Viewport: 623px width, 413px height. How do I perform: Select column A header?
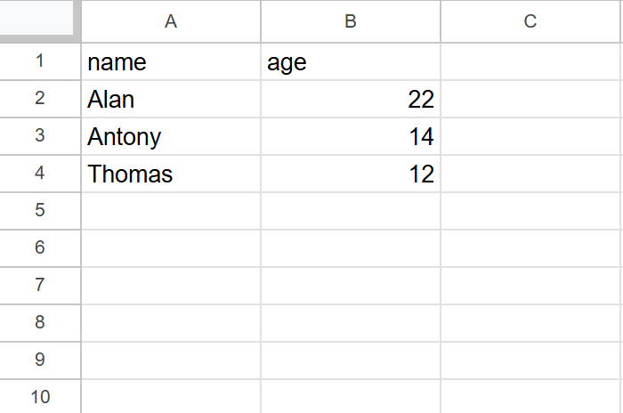[x=171, y=21]
